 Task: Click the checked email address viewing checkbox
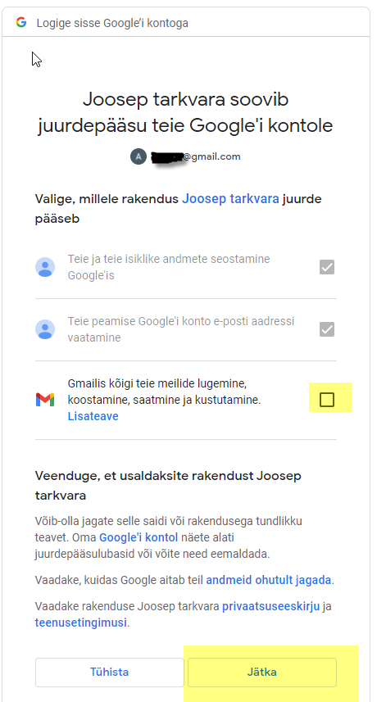click(x=327, y=329)
